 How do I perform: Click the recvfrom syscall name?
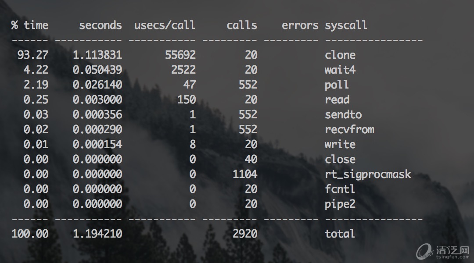coord(349,130)
